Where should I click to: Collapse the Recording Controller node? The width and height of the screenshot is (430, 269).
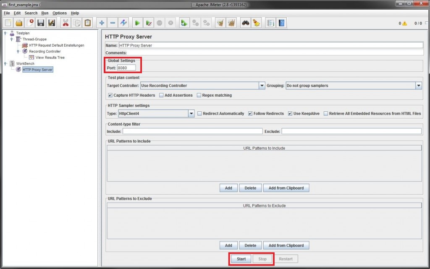click(x=18, y=51)
